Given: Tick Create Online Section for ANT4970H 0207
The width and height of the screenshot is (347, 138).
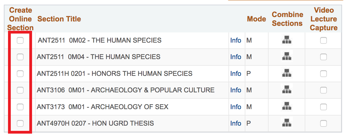Looking at the screenshot, I should tap(20, 123).
